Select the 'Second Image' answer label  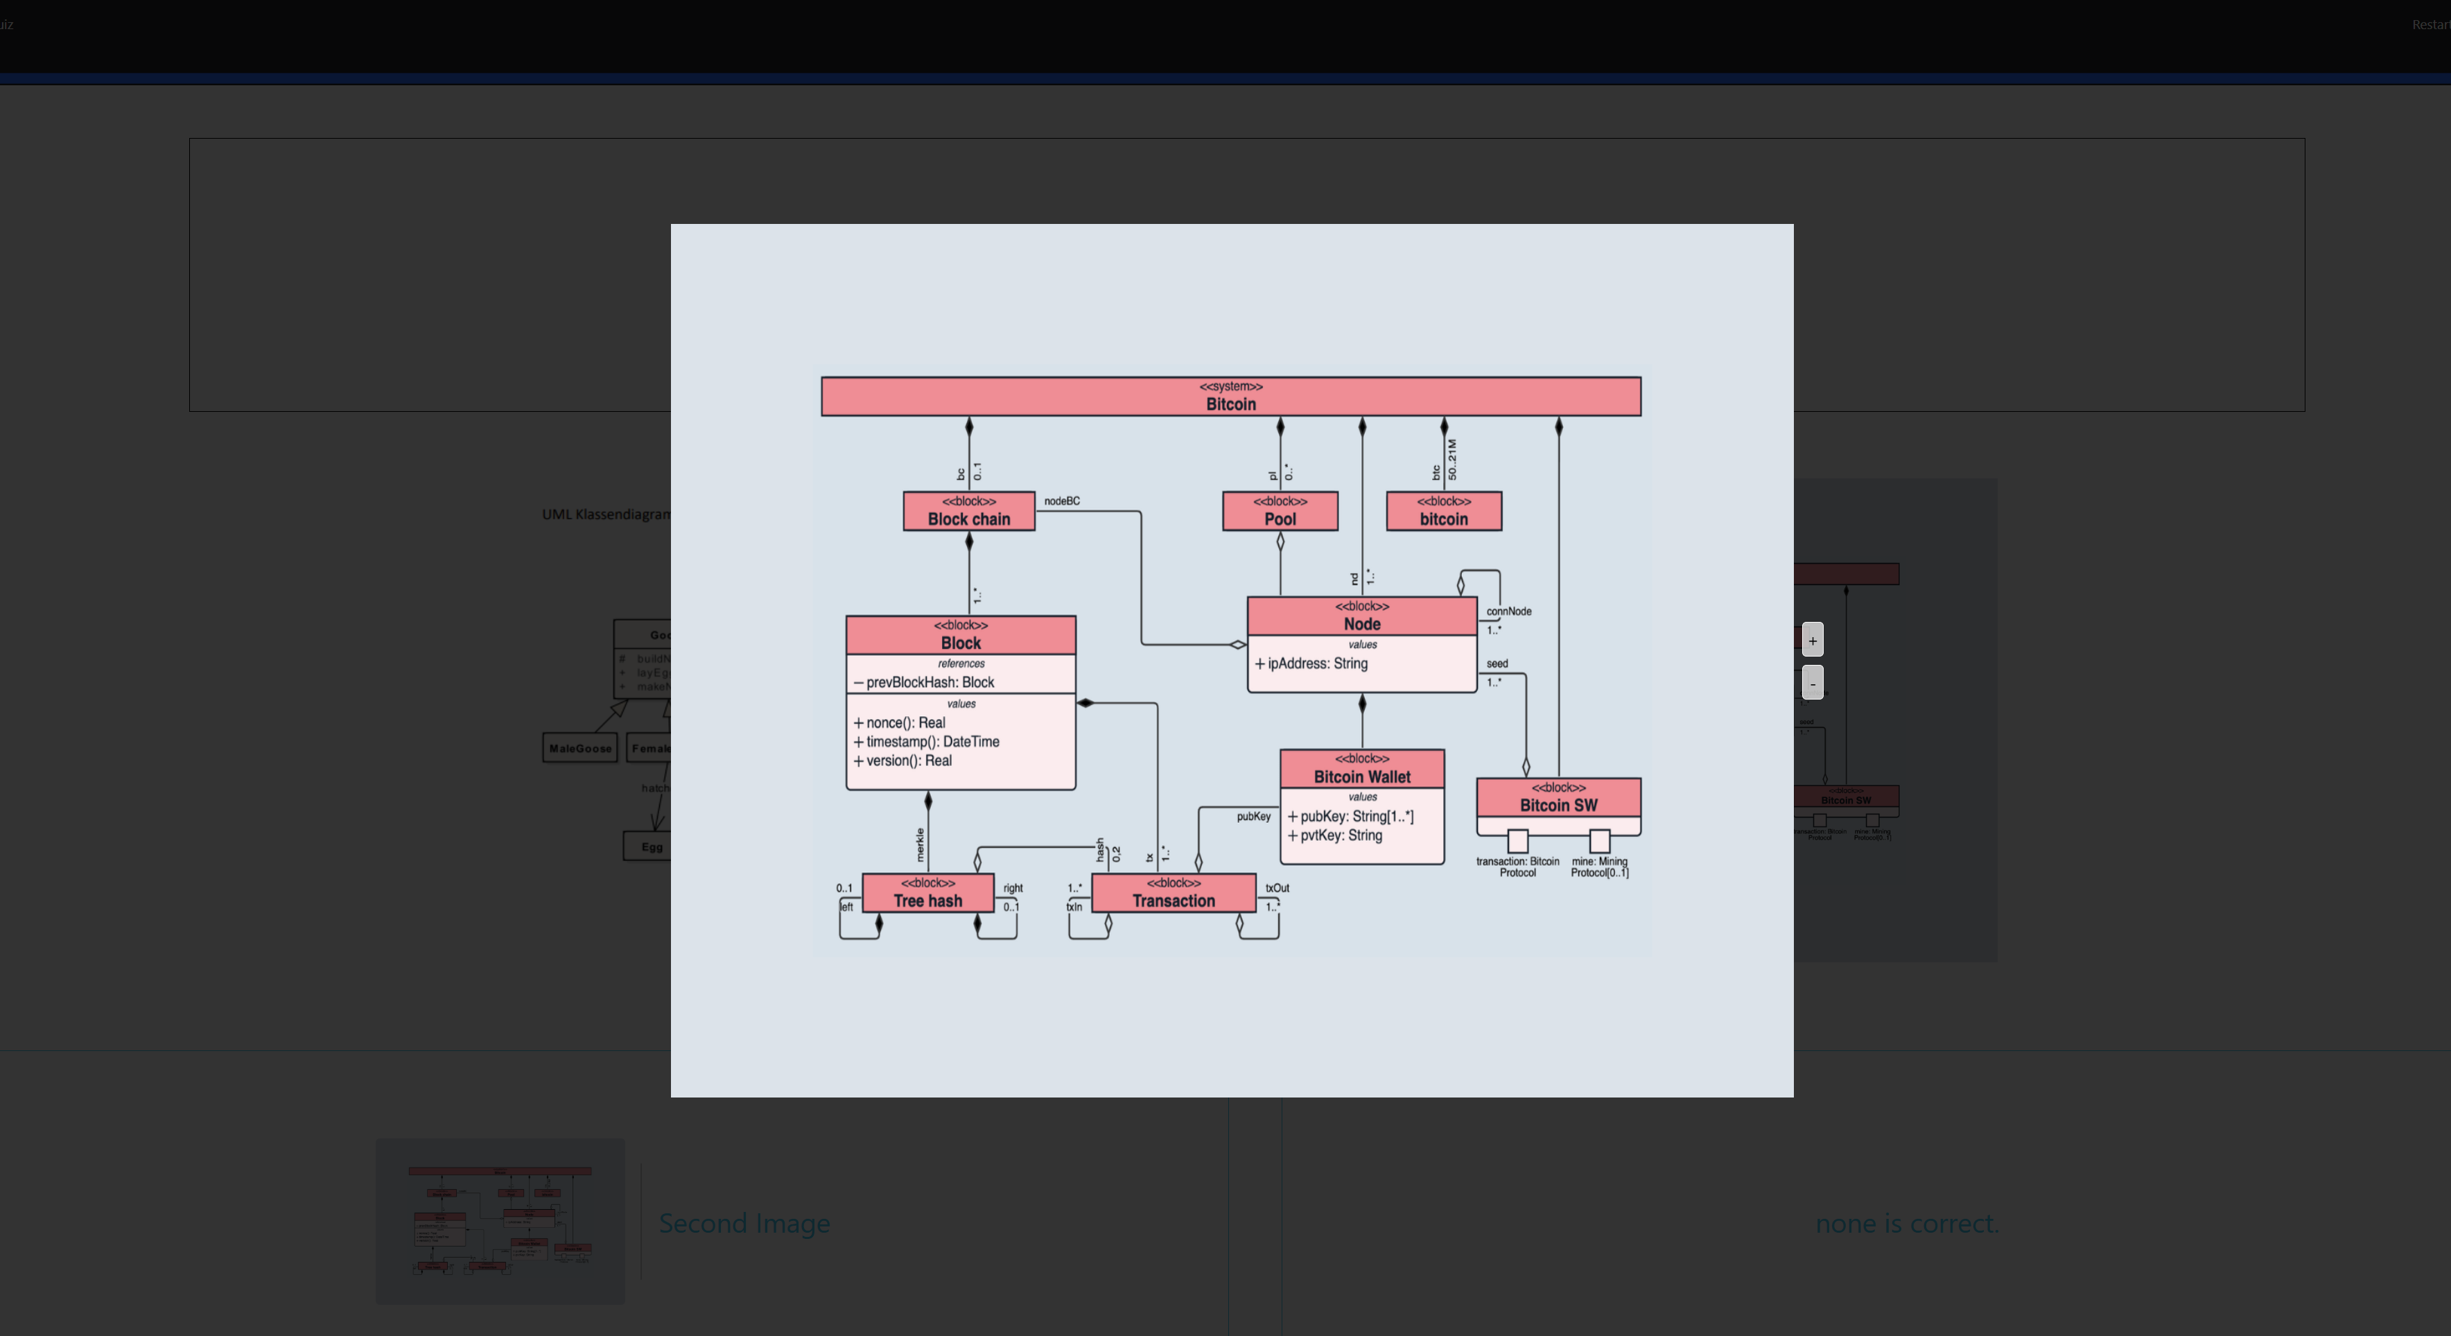744,1223
